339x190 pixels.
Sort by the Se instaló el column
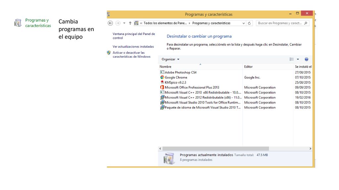303,67
